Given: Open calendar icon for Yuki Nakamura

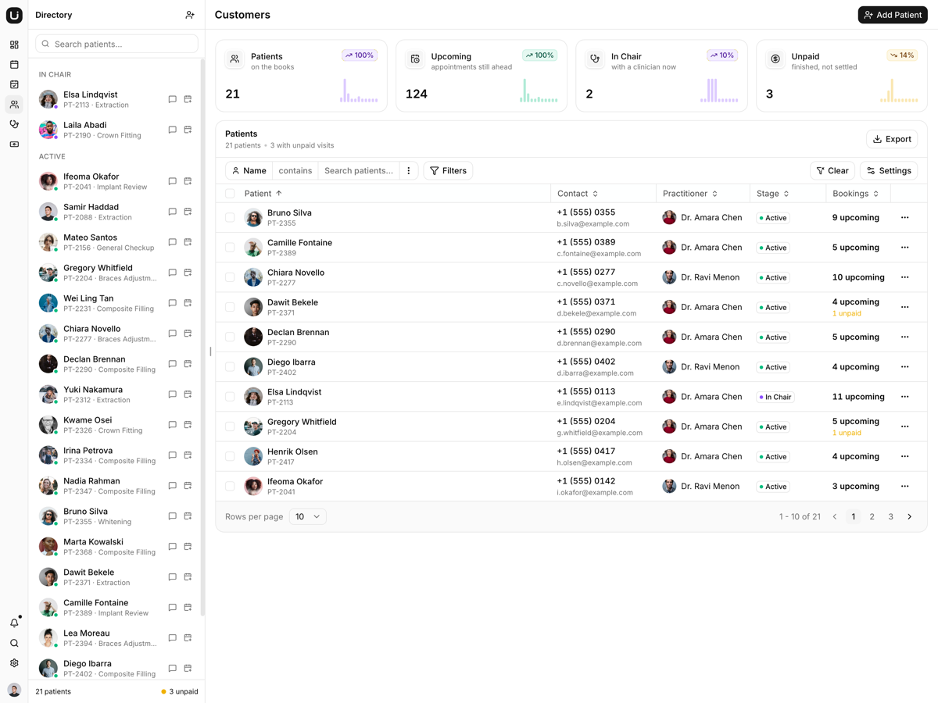Looking at the screenshot, I should point(188,394).
